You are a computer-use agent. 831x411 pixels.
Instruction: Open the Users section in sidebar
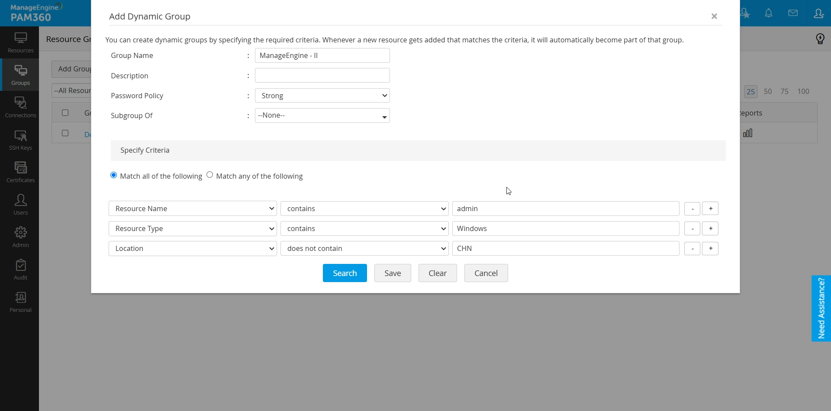(20, 203)
